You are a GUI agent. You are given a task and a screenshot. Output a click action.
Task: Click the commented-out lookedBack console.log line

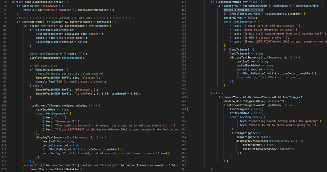[x=268, y=77]
